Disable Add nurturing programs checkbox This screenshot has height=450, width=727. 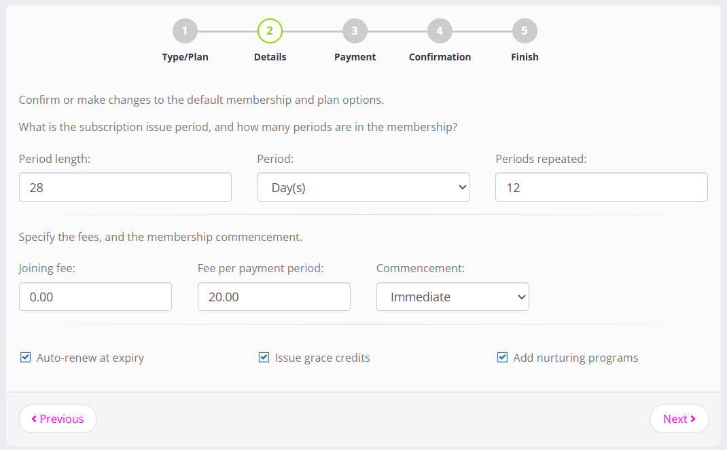click(503, 358)
